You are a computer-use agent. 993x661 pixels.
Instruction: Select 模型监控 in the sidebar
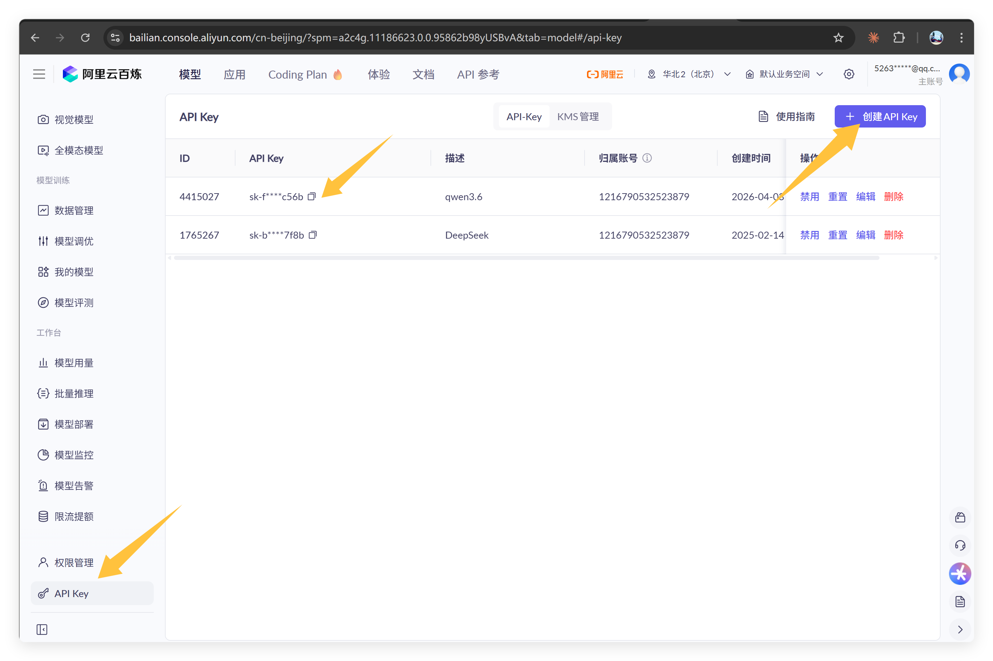pyautogui.click(x=74, y=455)
